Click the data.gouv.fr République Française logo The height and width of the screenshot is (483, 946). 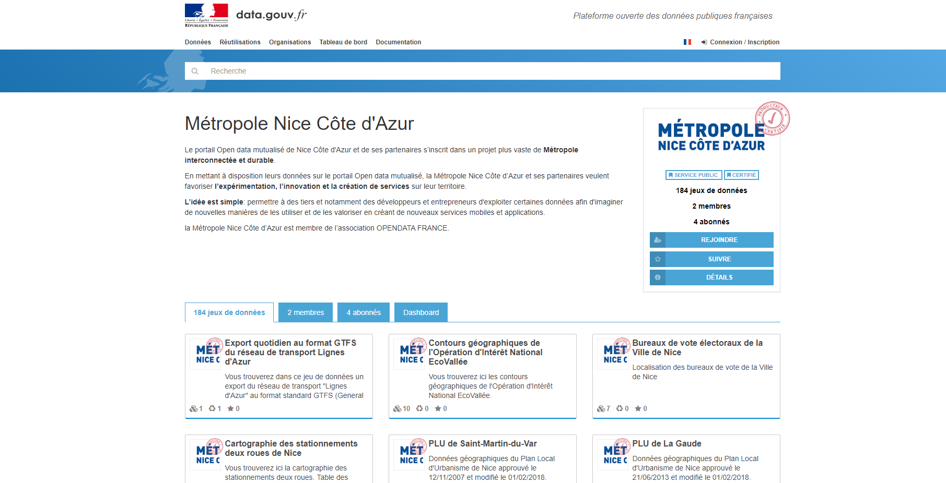pos(206,16)
